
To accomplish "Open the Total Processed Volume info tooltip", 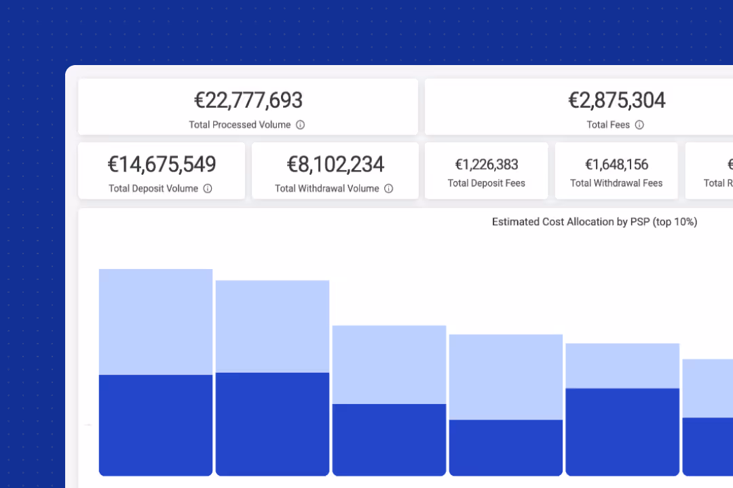I will click(300, 125).
